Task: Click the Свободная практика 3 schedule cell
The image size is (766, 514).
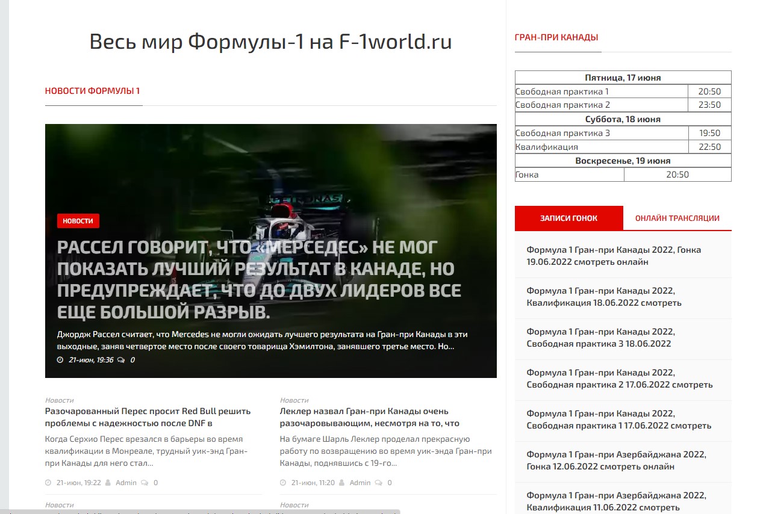Action: (x=602, y=133)
